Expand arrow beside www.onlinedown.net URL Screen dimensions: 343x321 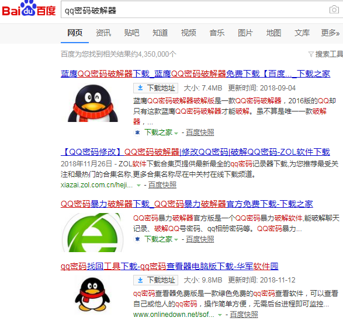[x=220, y=315]
